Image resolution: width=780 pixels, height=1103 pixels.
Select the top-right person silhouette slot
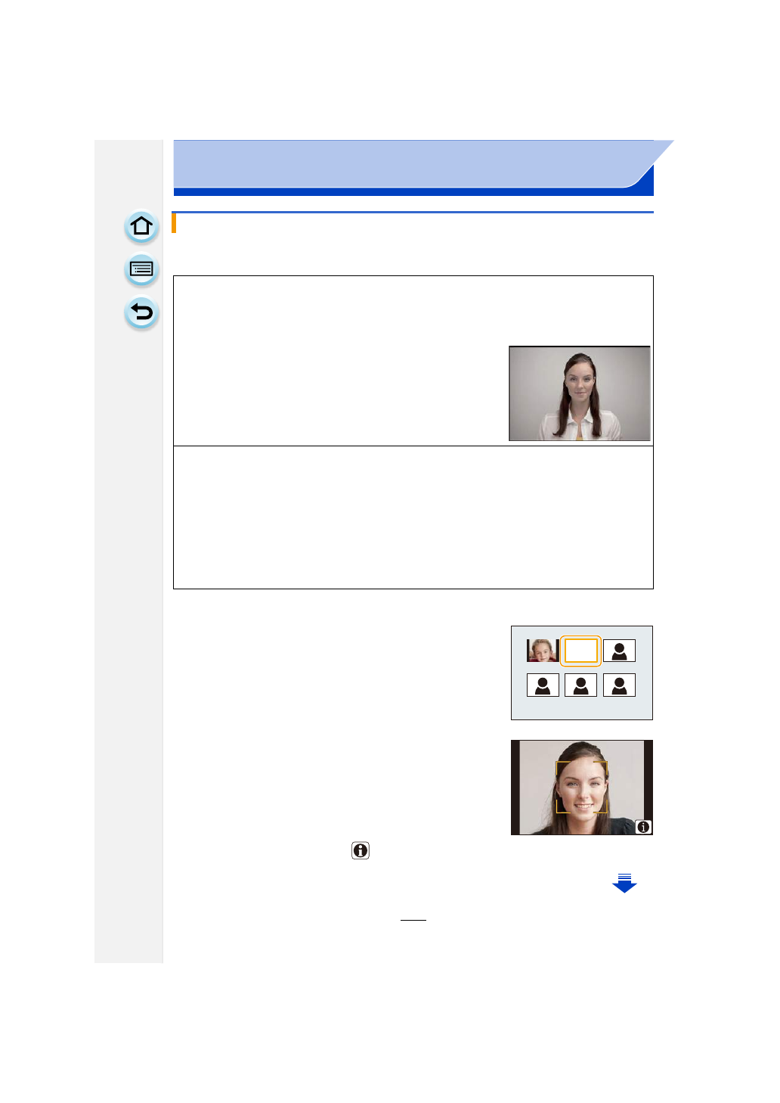pos(619,651)
